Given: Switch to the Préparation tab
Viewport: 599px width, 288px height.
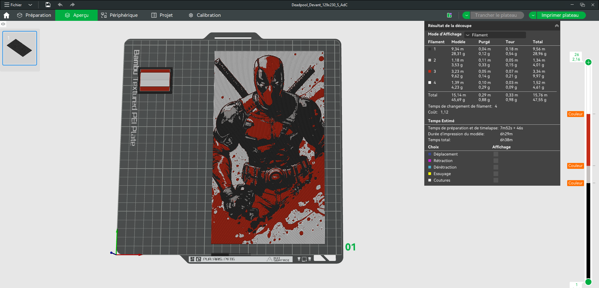Looking at the screenshot, I should tap(34, 15).
